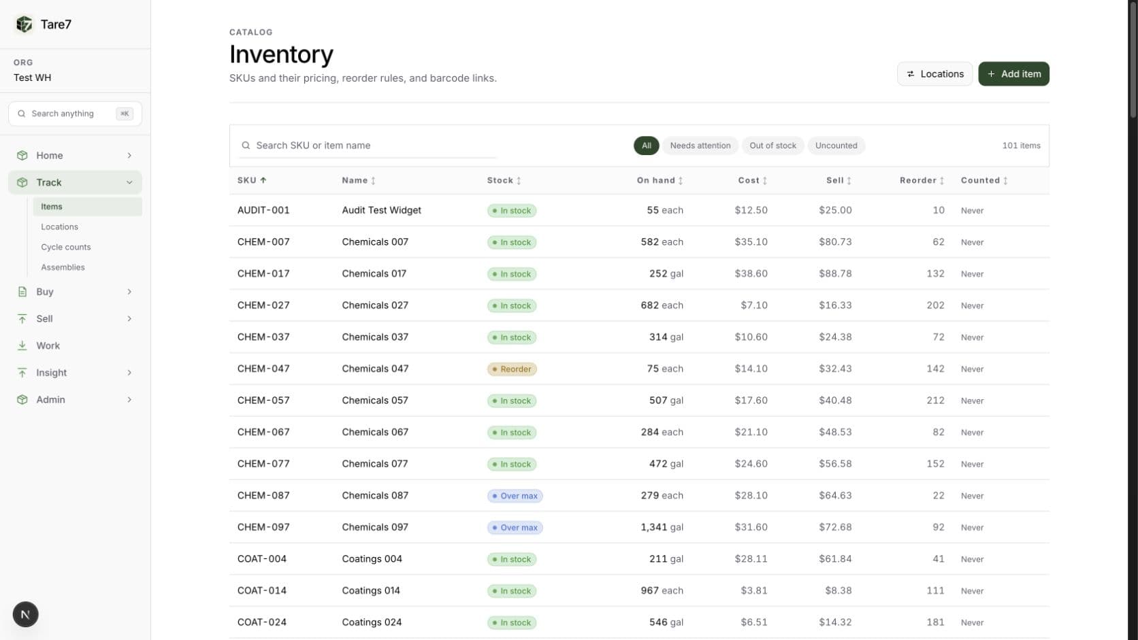Open the COAT-024 SKU row
The height and width of the screenshot is (640, 1138).
coord(639,622)
